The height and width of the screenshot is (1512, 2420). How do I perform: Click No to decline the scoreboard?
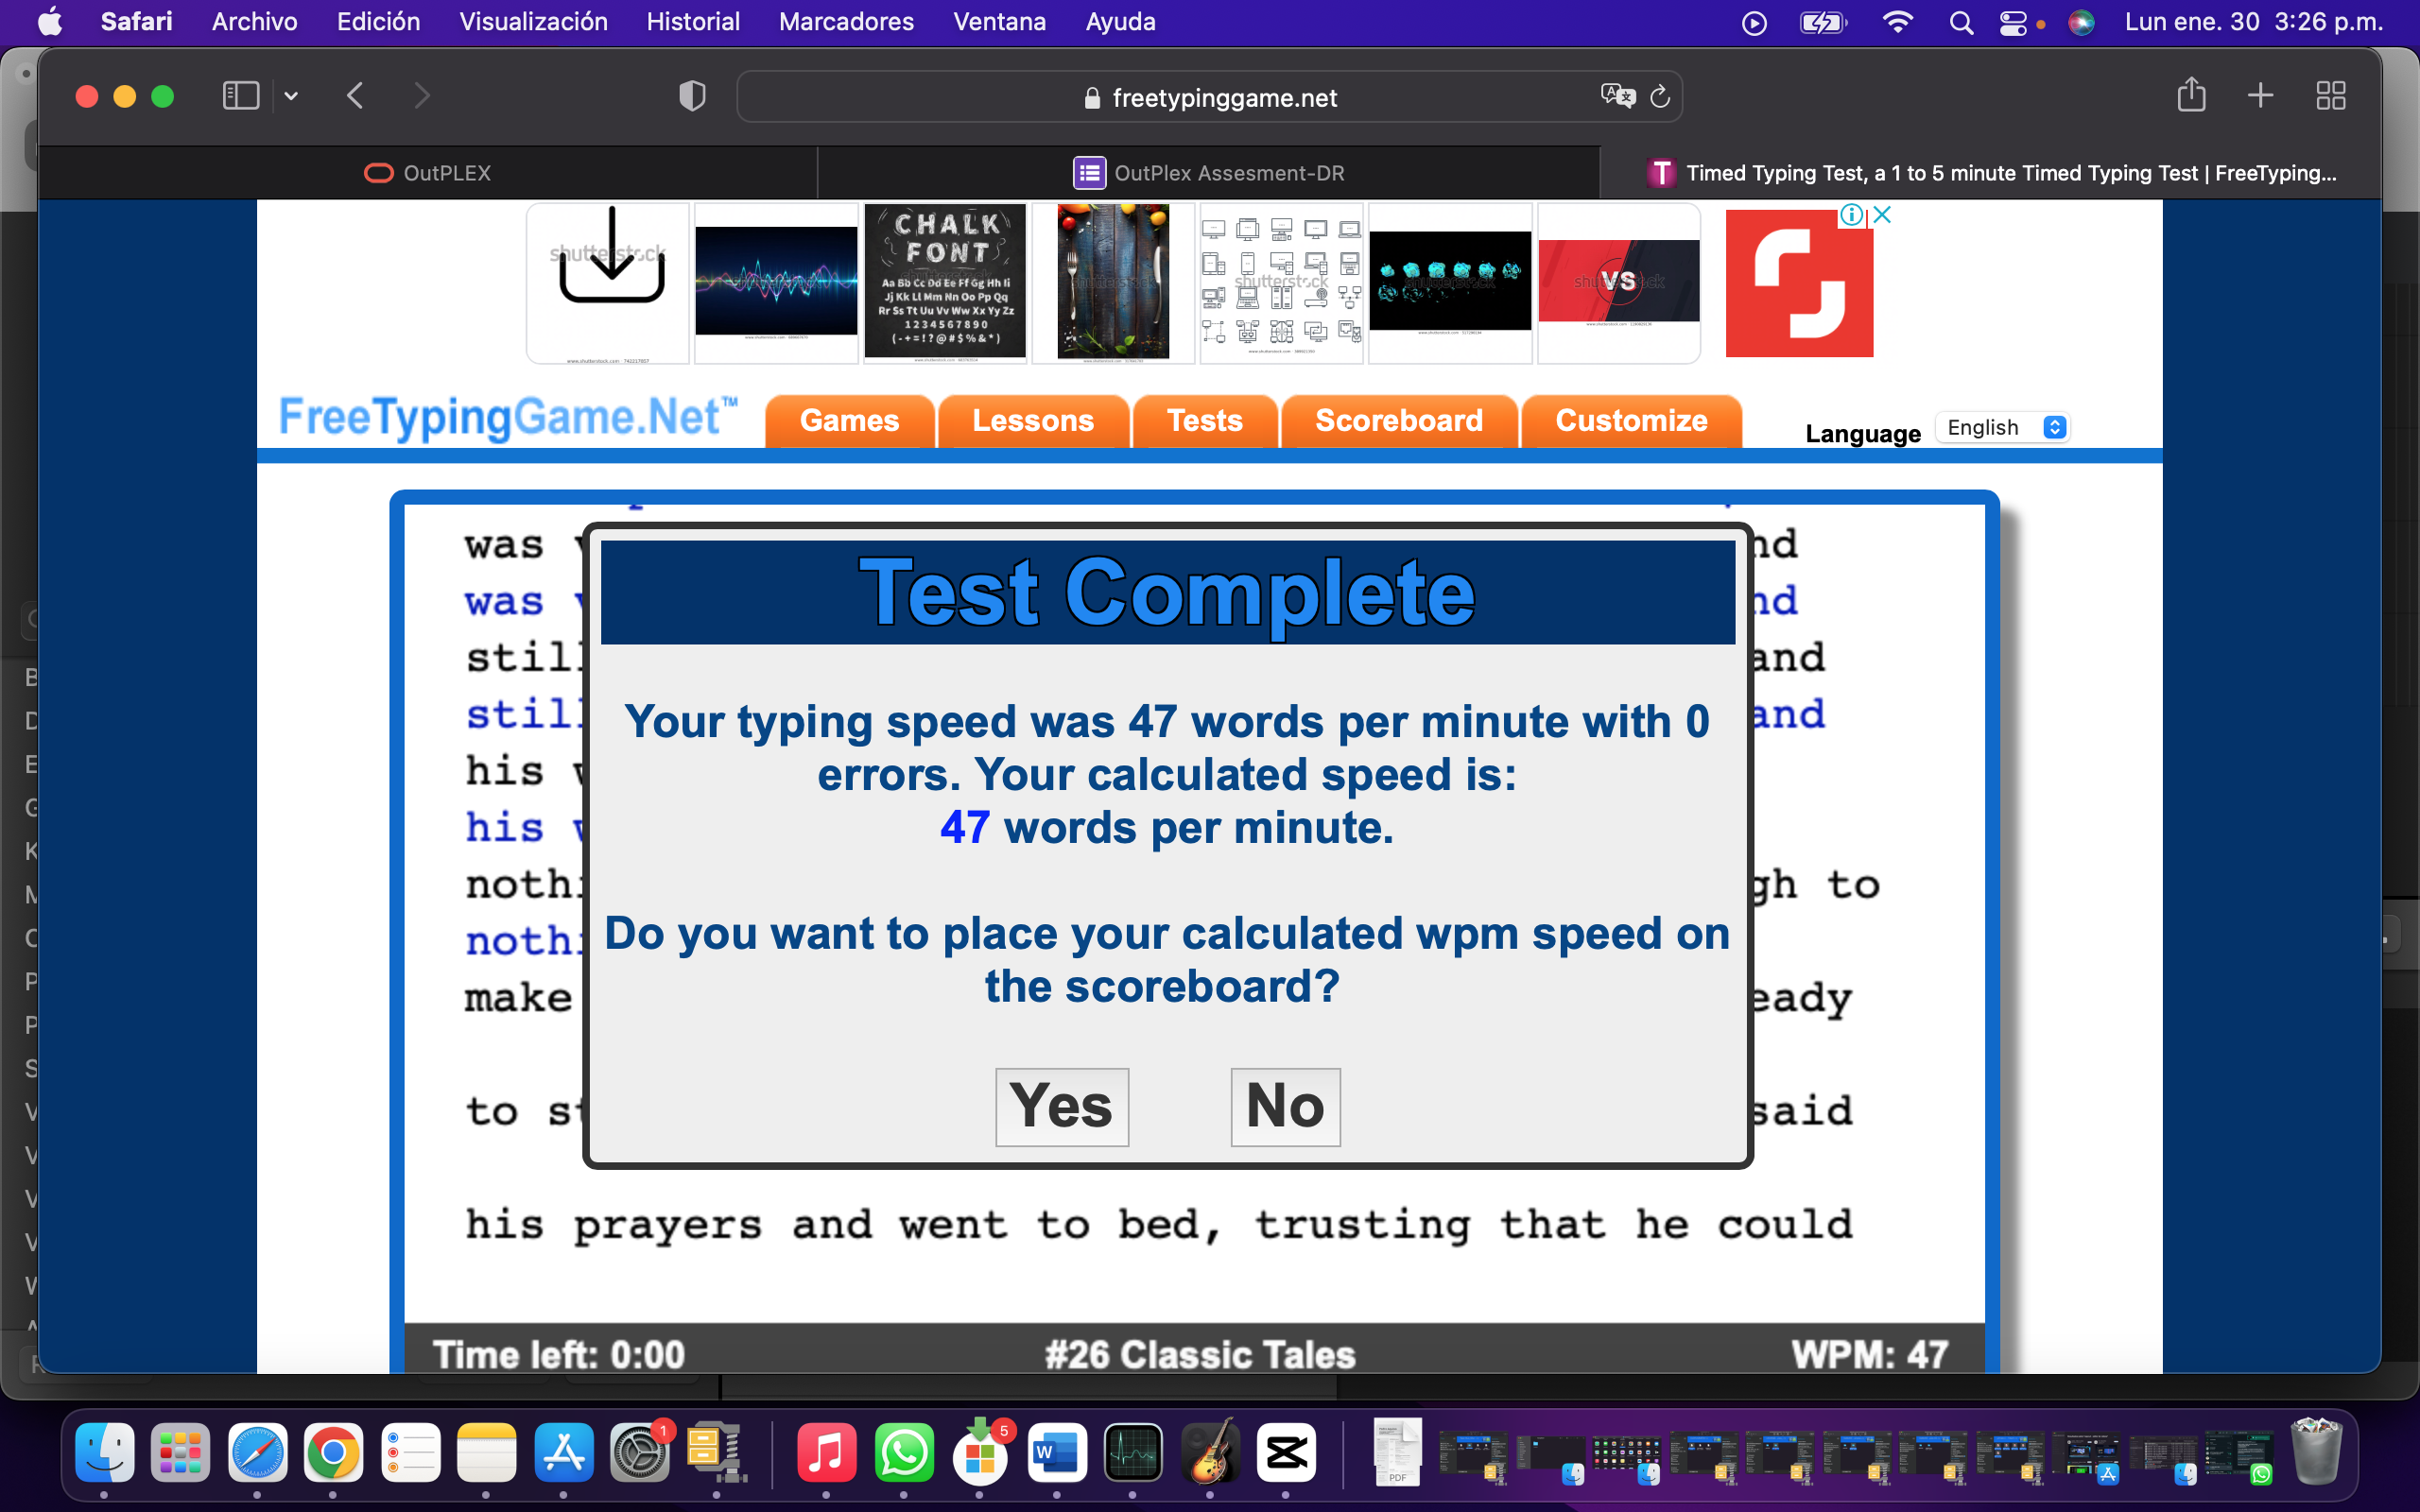click(1285, 1107)
